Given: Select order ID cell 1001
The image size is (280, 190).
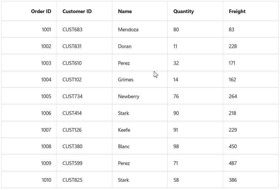Looking at the screenshot, I should click(x=46, y=30).
